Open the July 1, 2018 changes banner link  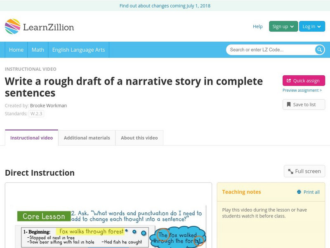[x=165, y=6]
